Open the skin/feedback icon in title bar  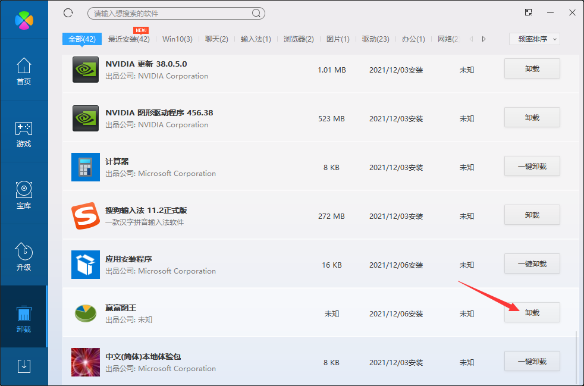click(528, 12)
